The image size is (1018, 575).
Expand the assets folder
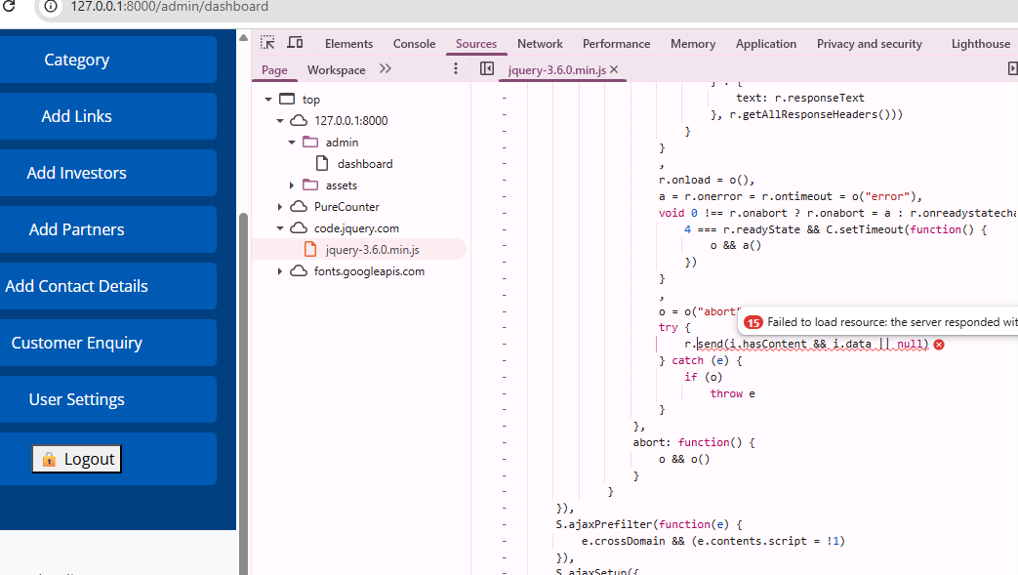[x=292, y=185]
